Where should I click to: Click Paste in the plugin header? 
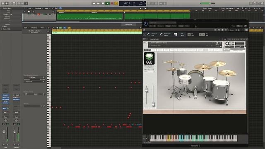[x=174, y=26]
